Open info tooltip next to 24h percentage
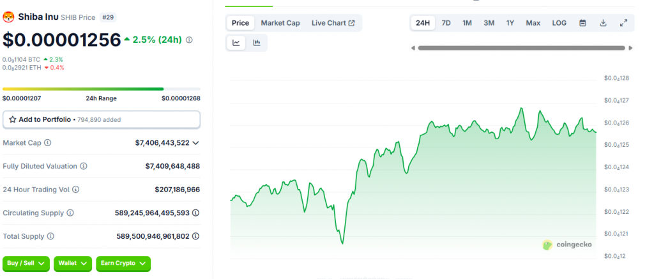The image size is (654, 279). click(x=189, y=40)
